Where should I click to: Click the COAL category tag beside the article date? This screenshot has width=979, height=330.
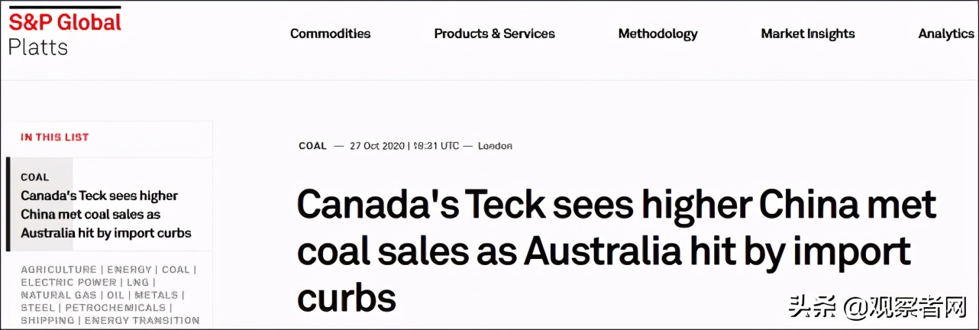click(312, 146)
